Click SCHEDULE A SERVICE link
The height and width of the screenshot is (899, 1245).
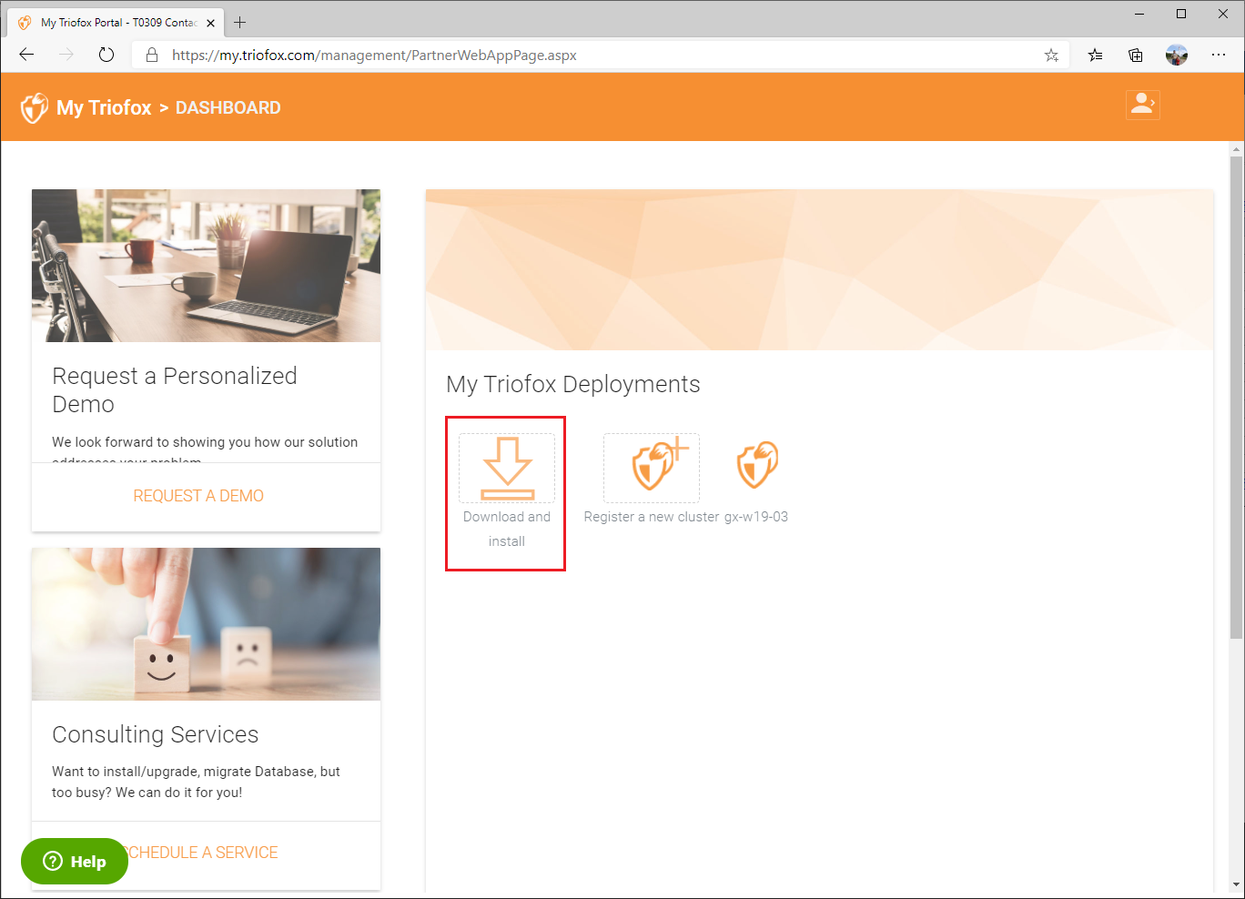(201, 853)
